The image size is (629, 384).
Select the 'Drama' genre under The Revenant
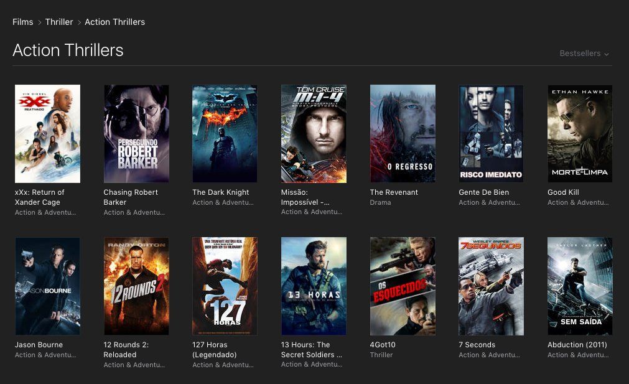tap(380, 203)
